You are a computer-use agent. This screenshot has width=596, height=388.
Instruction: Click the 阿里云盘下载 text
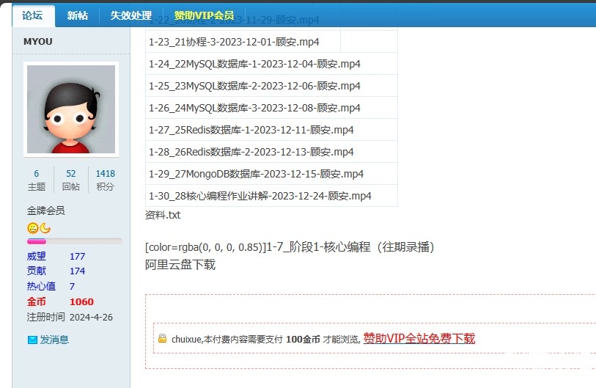tap(180, 264)
